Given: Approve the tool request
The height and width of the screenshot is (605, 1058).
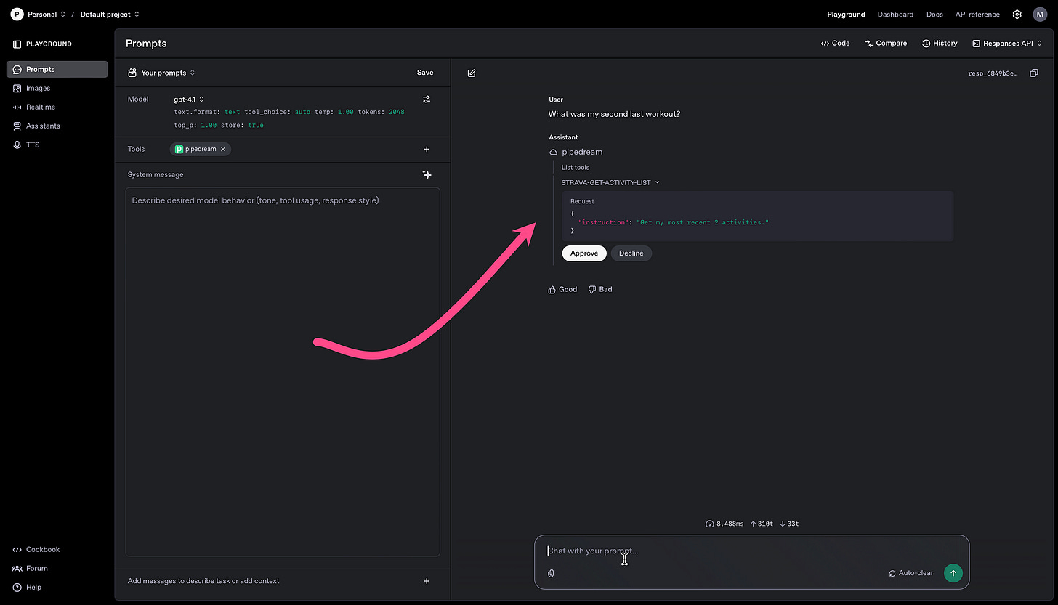Looking at the screenshot, I should pos(584,253).
